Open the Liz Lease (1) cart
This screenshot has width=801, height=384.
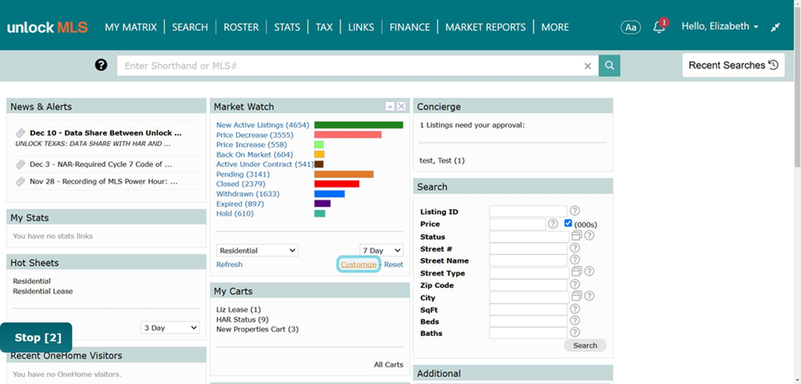click(239, 310)
